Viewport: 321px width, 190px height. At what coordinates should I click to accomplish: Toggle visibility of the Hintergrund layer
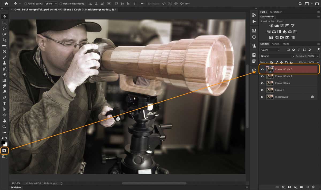(262, 97)
